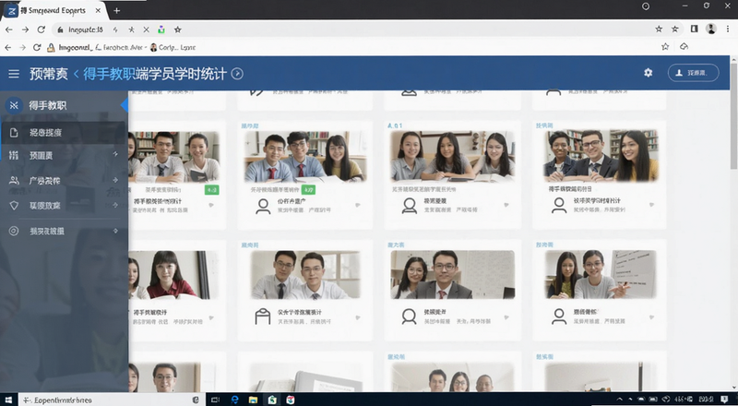This screenshot has height=406, width=738.
Task: Reload the page using top toolbar refresh icon
Action: [x=41, y=30]
